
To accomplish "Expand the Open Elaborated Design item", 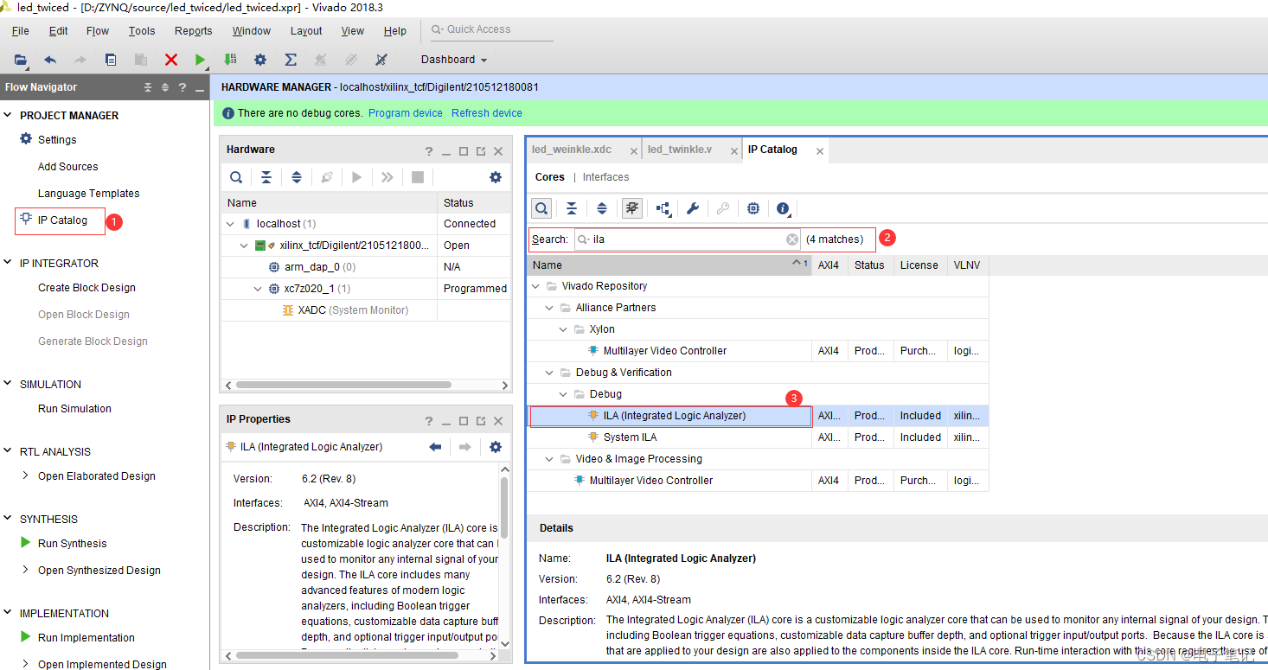I will click(x=26, y=475).
